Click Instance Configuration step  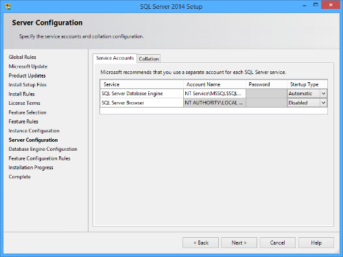coord(34,131)
